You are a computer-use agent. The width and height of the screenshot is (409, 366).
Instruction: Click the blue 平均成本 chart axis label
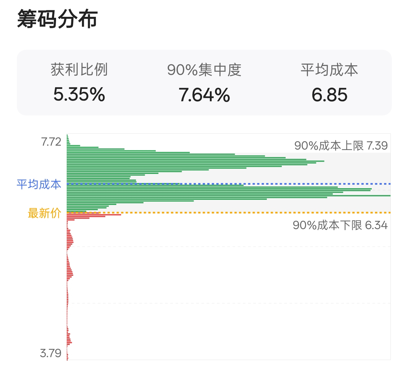click(39, 184)
